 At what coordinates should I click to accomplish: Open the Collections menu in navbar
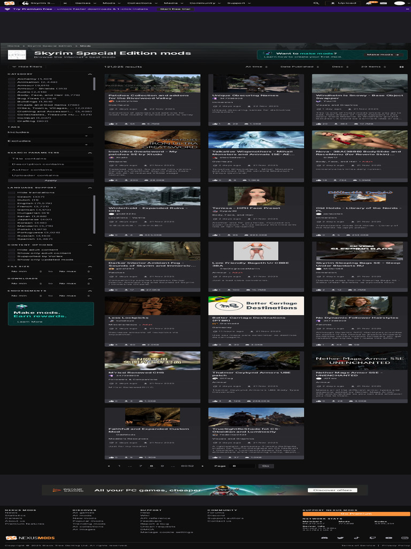tap(141, 3)
